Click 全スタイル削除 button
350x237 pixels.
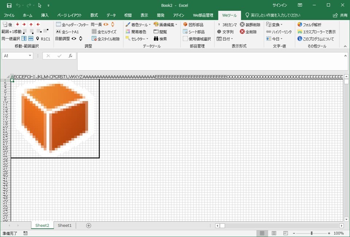coord(106,39)
